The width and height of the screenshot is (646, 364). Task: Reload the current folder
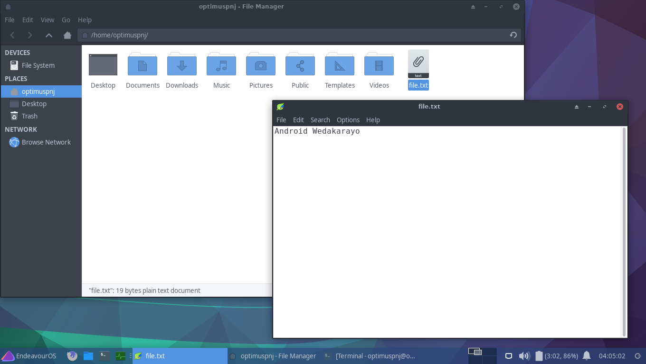point(513,35)
